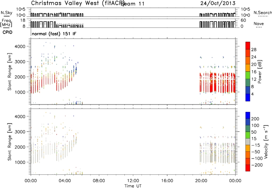This screenshot has width=272, height=188.
Task: Click the gray evening echoes in velocity panel
Action: point(218,153)
